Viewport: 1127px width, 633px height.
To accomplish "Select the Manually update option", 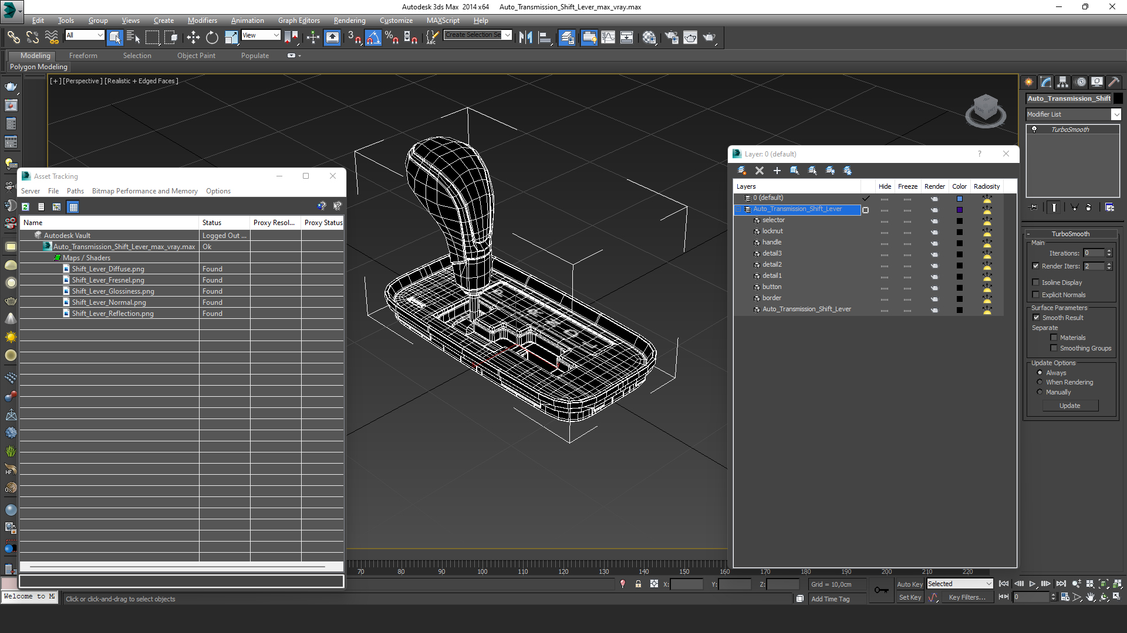I will coord(1040,392).
